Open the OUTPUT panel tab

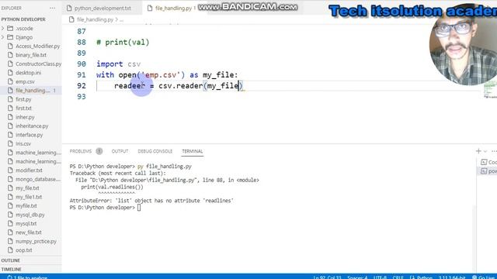click(x=120, y=151)
